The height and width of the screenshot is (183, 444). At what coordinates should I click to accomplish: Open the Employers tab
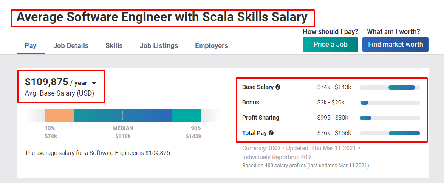tap(212, 45)
